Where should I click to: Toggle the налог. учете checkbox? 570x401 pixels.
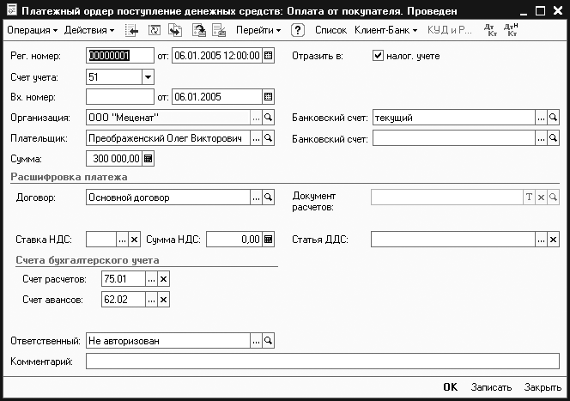(x=378, y=56)
